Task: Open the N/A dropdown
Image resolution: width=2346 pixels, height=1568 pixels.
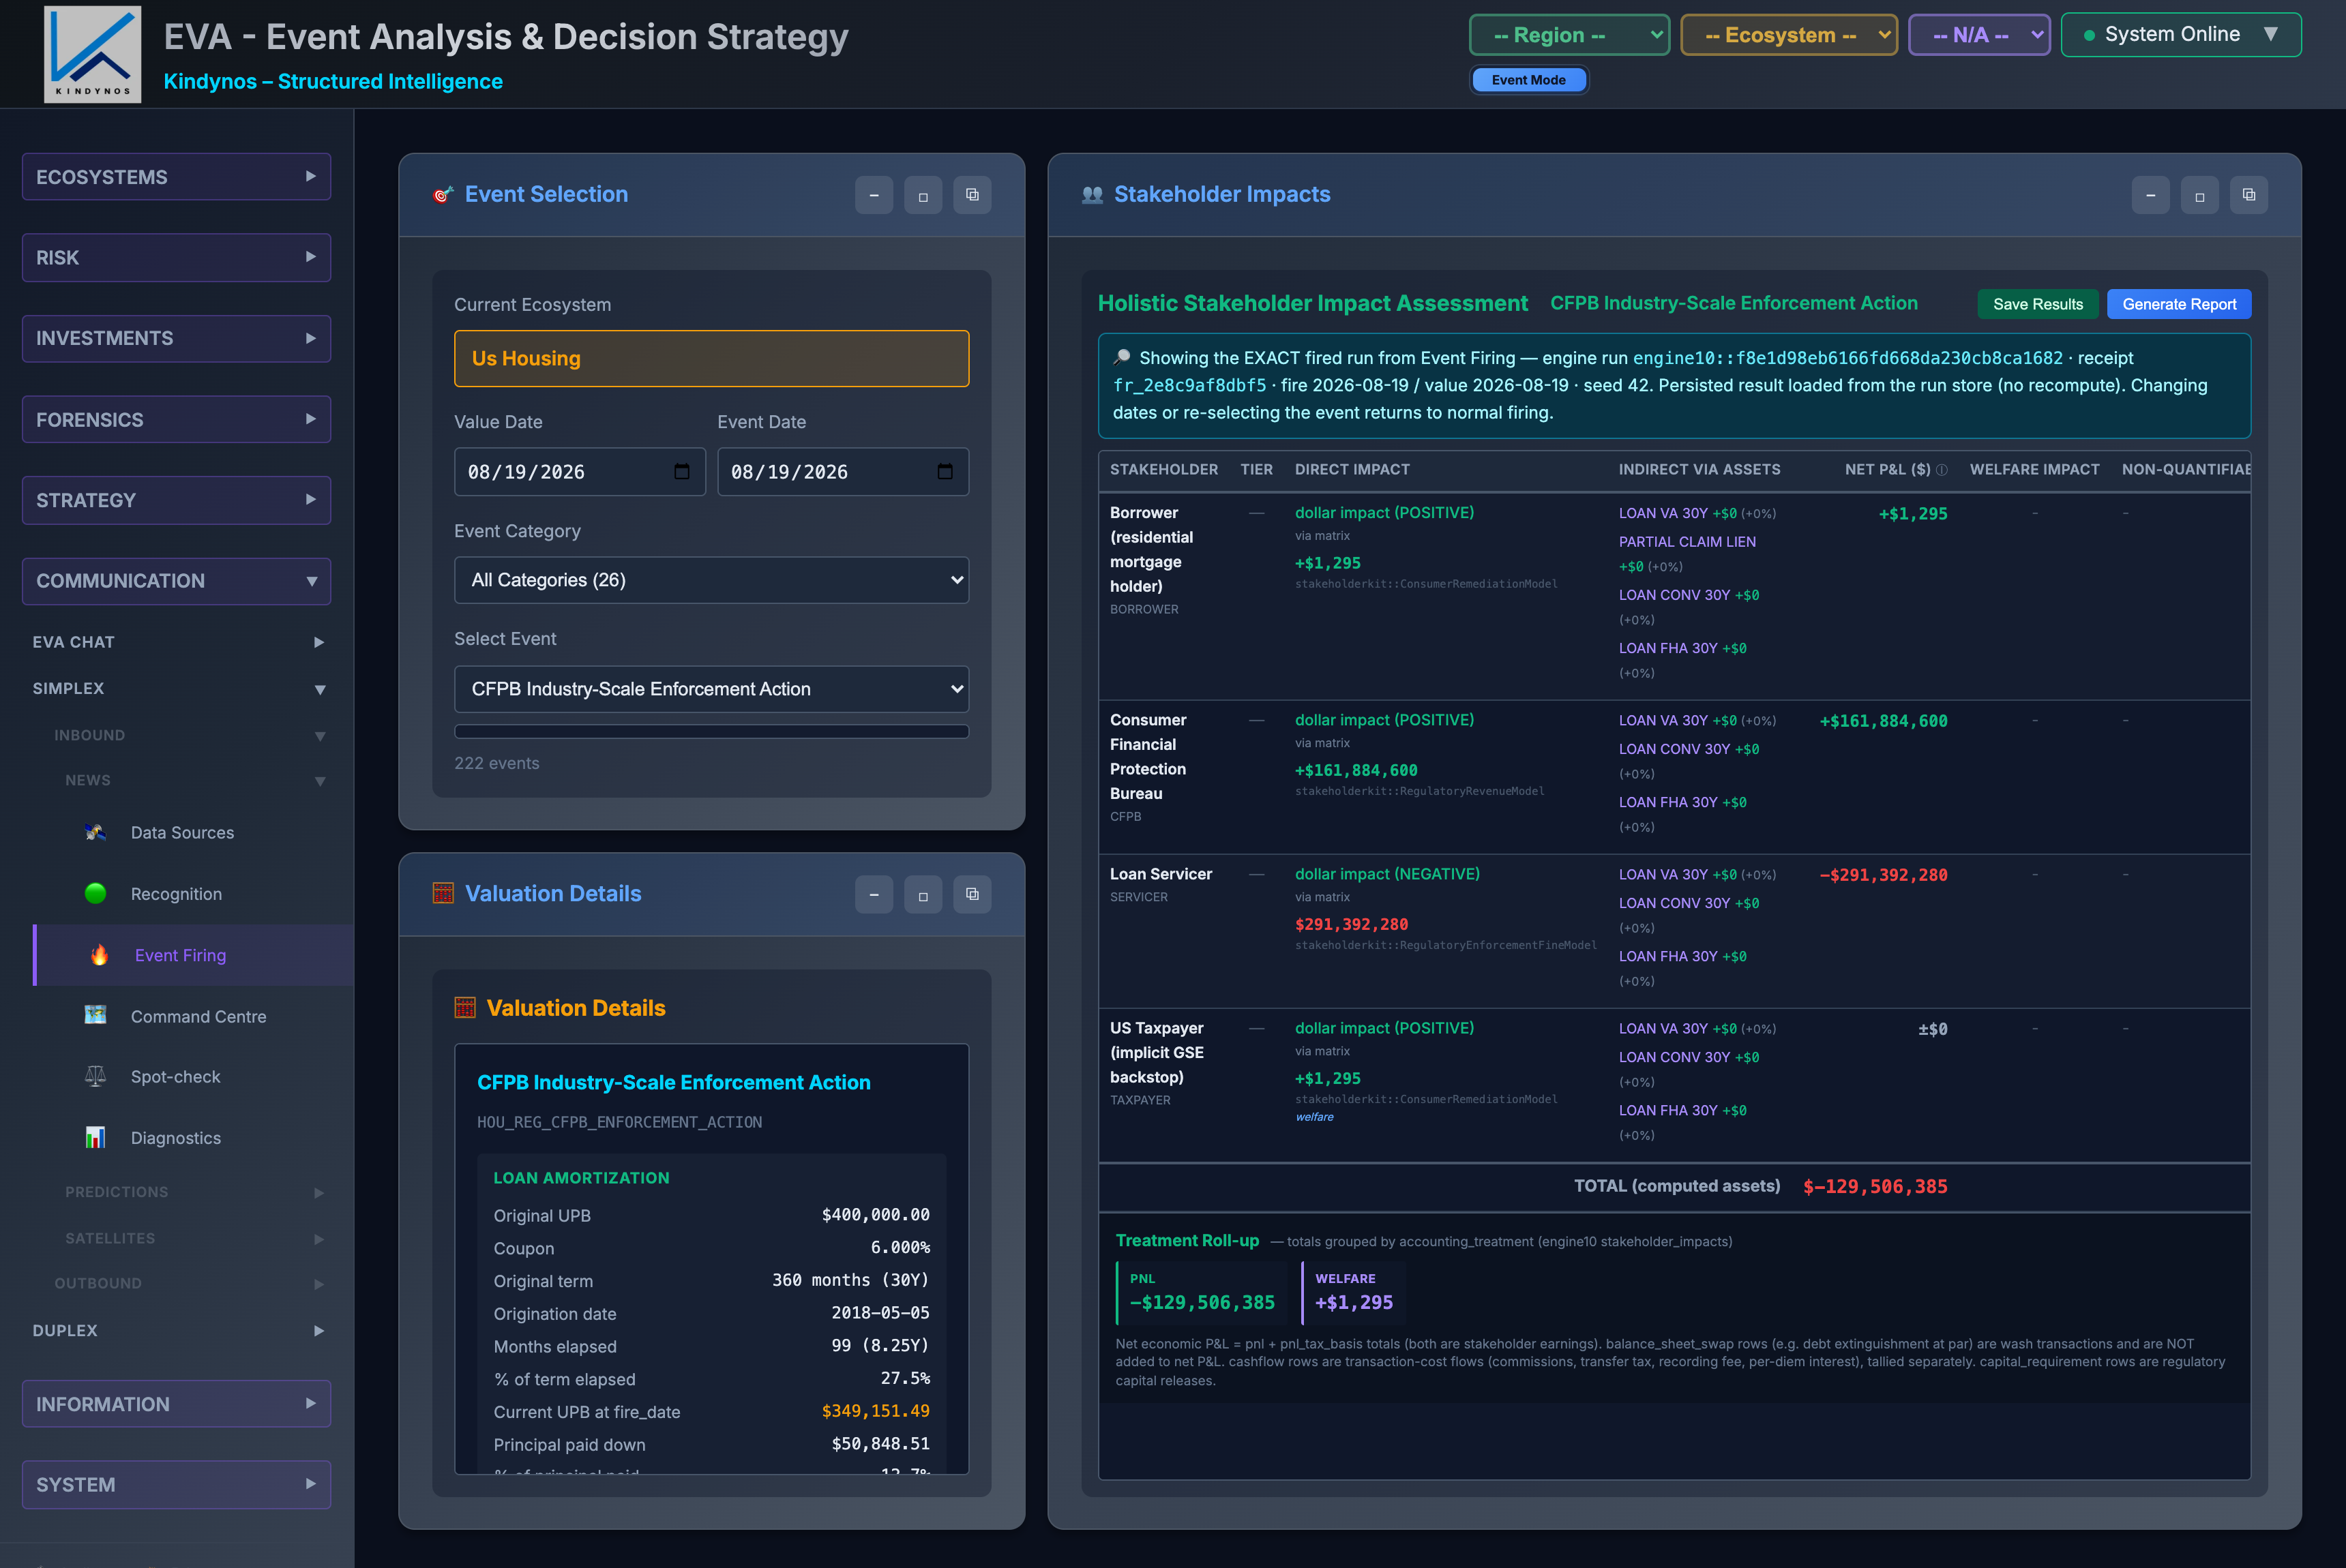Action: 1979,35
